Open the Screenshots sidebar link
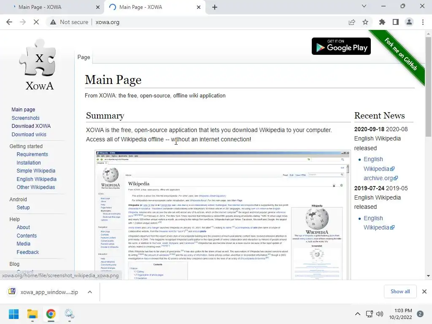The height and width of the screenshot is (324, 432). pyautogui.click(x=25, y=118)
